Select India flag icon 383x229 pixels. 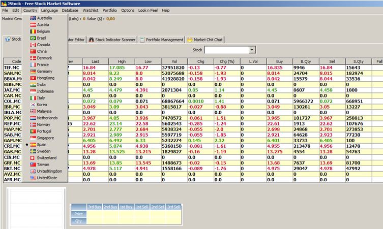33,85
